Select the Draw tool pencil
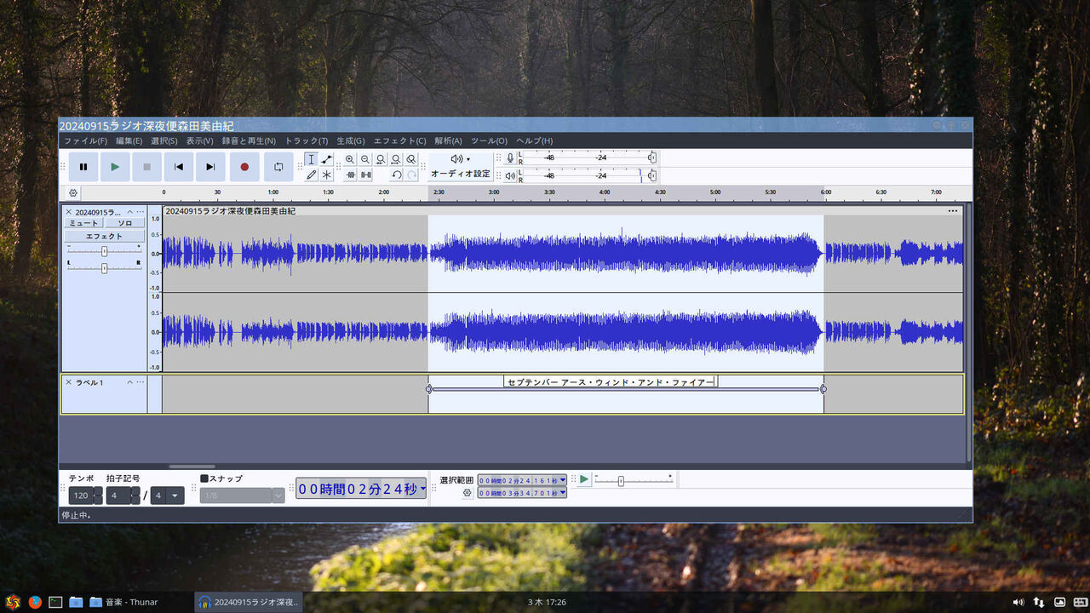 coord(312,175)
